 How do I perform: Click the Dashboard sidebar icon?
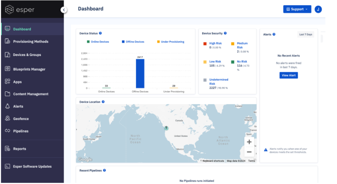click(8, 29)
